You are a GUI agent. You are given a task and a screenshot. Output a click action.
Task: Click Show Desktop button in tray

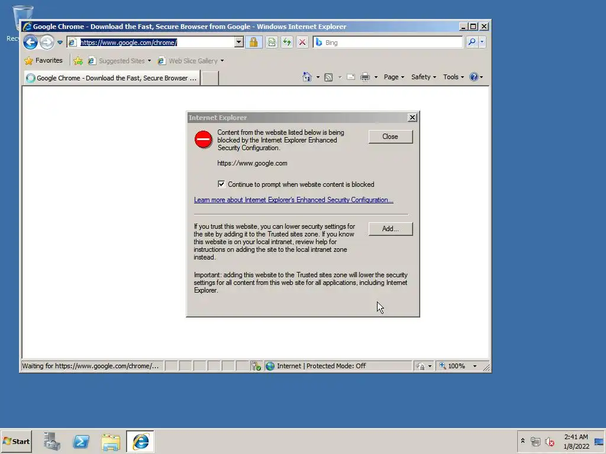(x=599, y=442)
